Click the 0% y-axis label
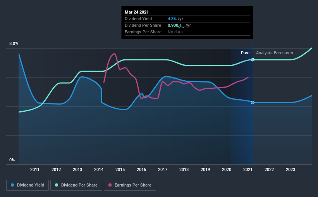This screenshot has height=197, width=318. (12, 160)
